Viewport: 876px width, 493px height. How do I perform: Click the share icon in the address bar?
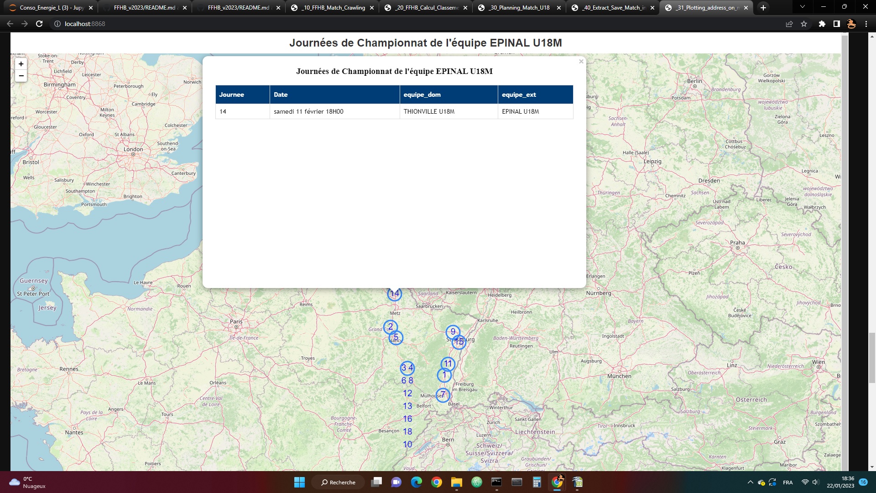(789, 24)
